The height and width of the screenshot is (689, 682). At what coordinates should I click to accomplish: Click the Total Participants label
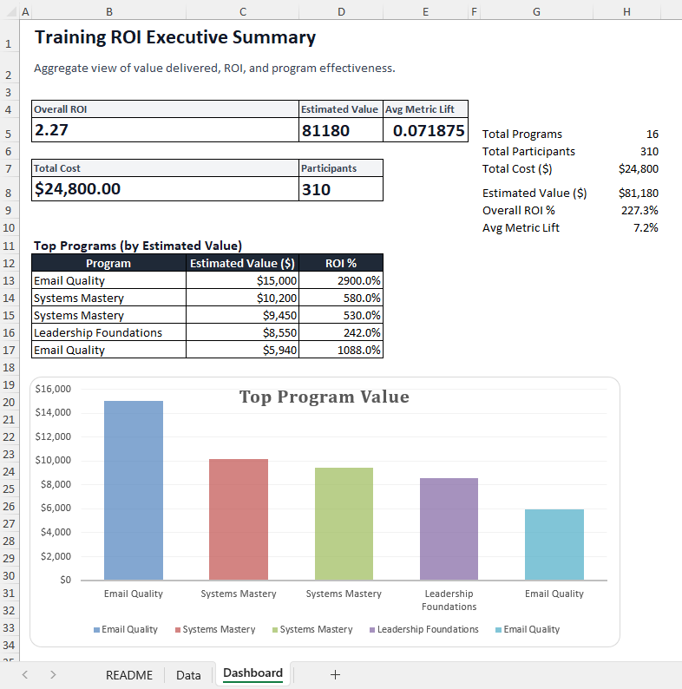pyautogui.click(x=528, y=152)
